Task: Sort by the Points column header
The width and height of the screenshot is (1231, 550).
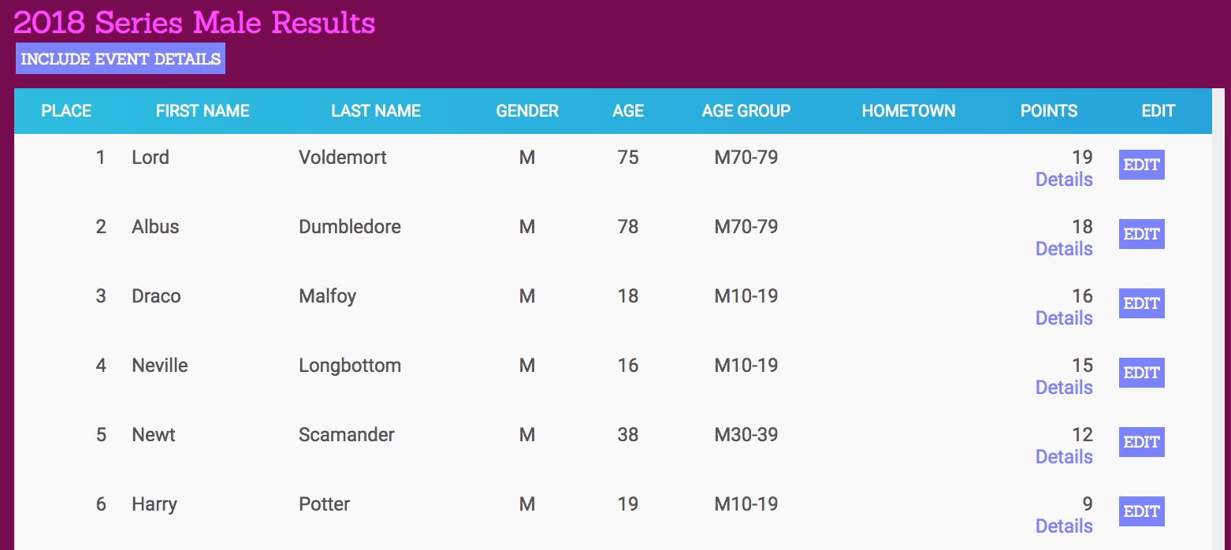Action: [1049, 111]
